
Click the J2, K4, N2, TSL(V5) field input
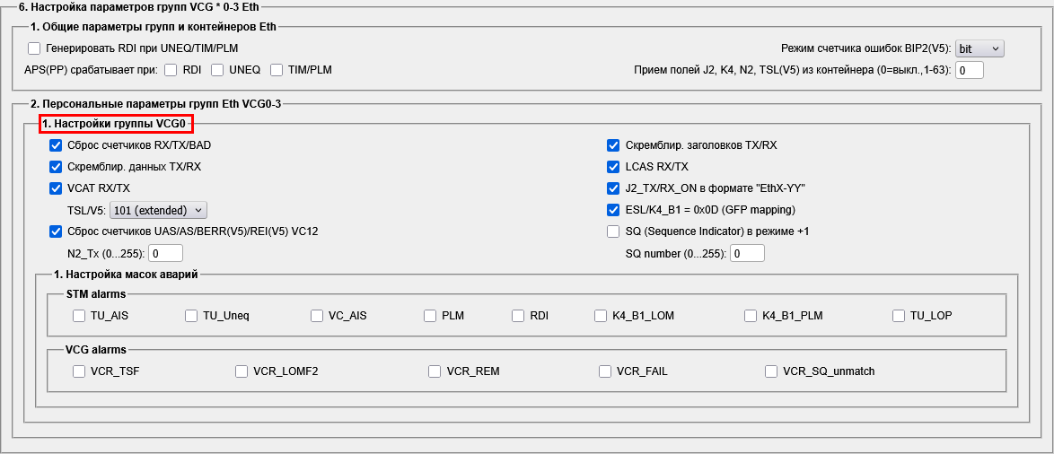[x=970, y=70]
